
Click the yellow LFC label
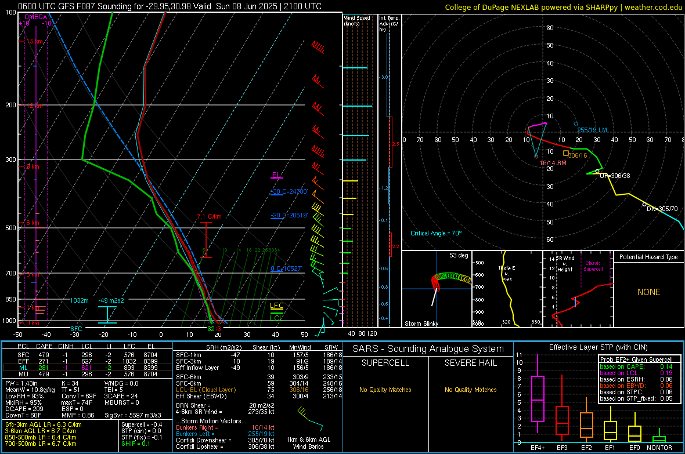tap(276, 306)
